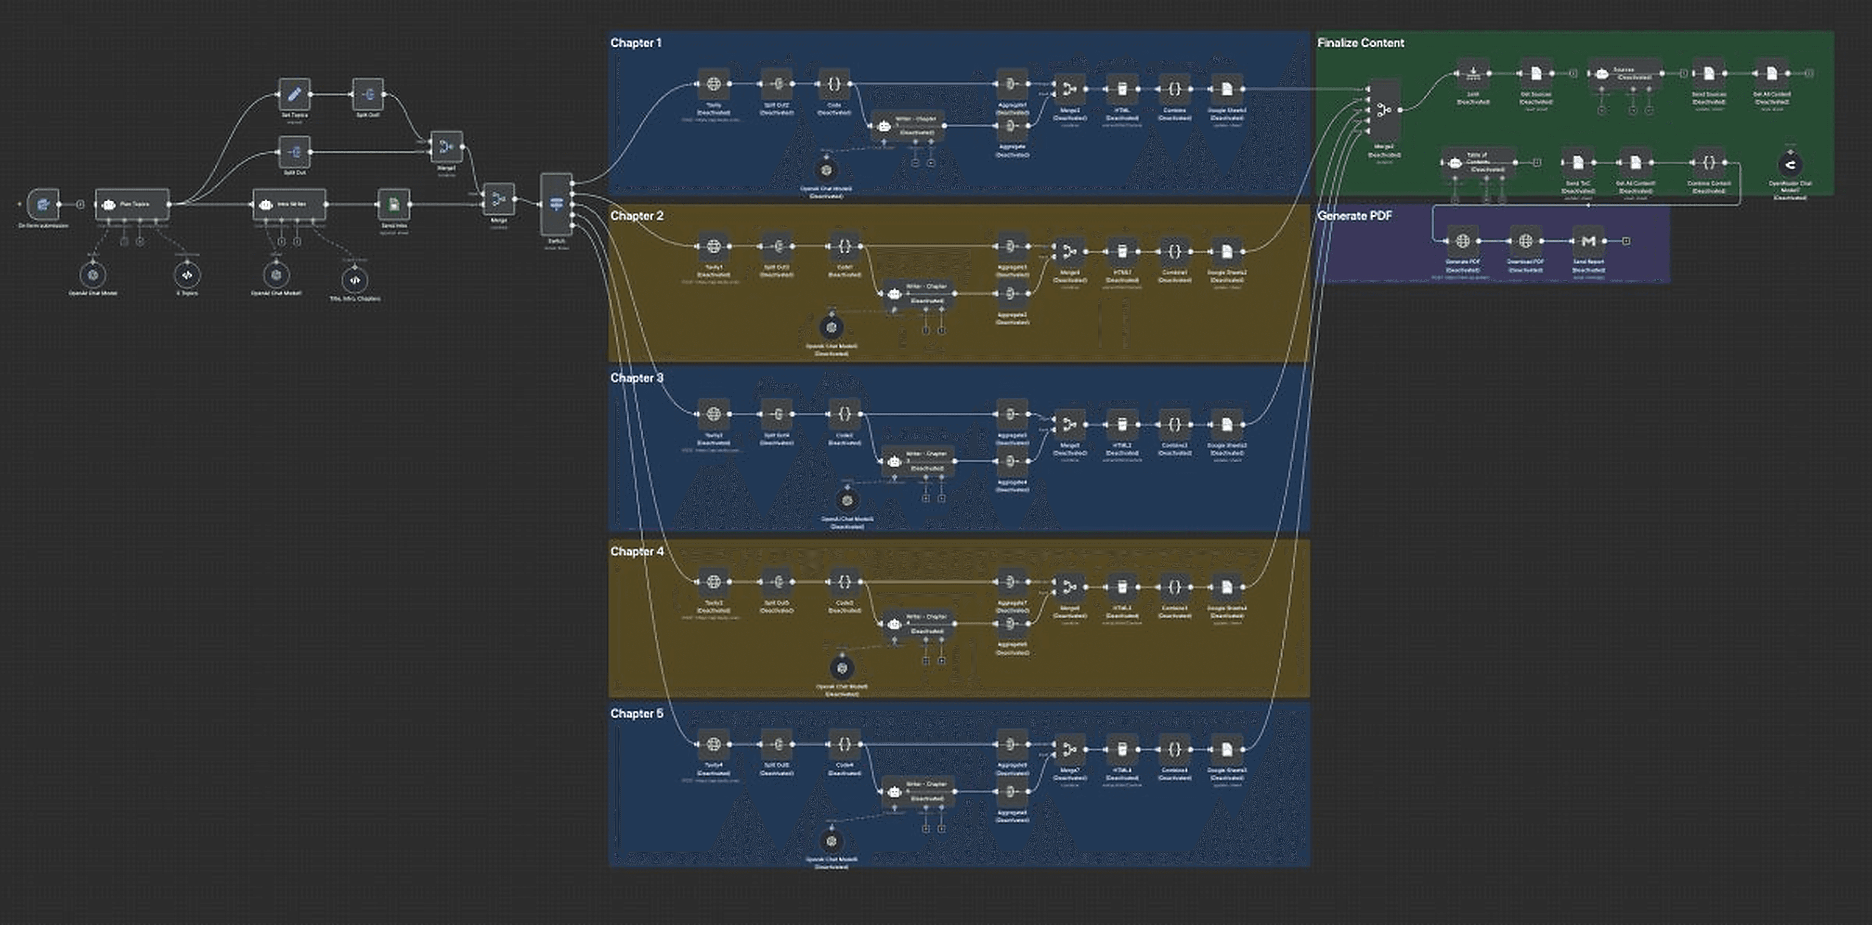
Task: Click the Finalize Content sticky note title
Action: point(1360,43)
